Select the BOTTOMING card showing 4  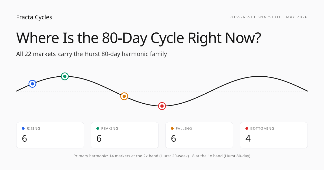point(274,135)
